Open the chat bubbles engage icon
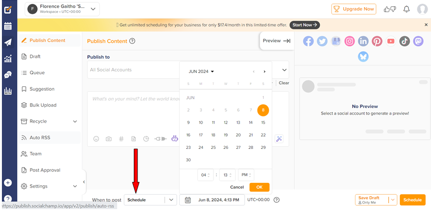Viewport: 431px width, 211px height. (x=8, y=74)
